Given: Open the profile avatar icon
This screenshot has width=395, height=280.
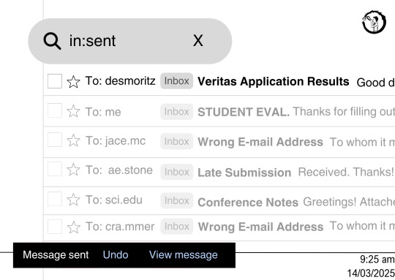Looking at the screenshot, I should [374, 22].
